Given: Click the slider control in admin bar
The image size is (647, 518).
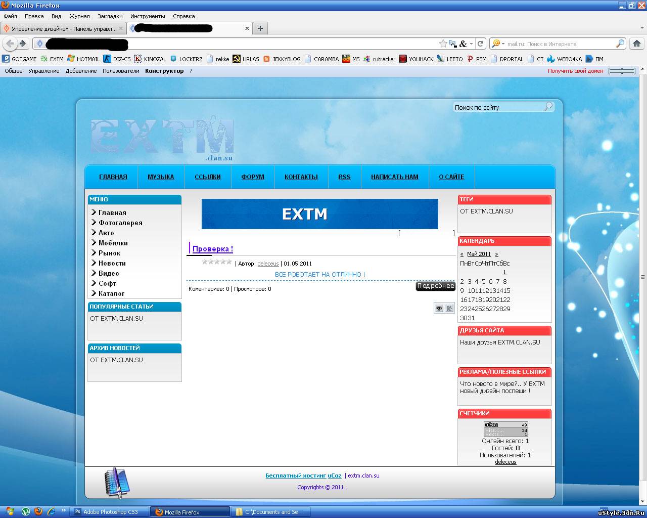Looking at the screenshot, I should coord(622,71).
